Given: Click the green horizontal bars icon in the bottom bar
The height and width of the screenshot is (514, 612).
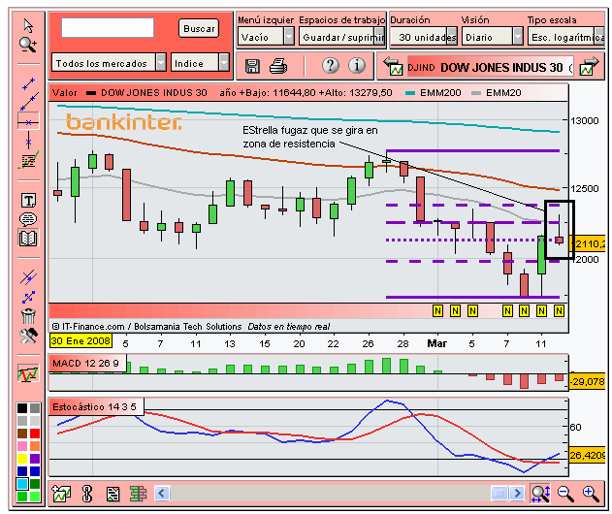Looking at the screenshot, I should 138,494.
